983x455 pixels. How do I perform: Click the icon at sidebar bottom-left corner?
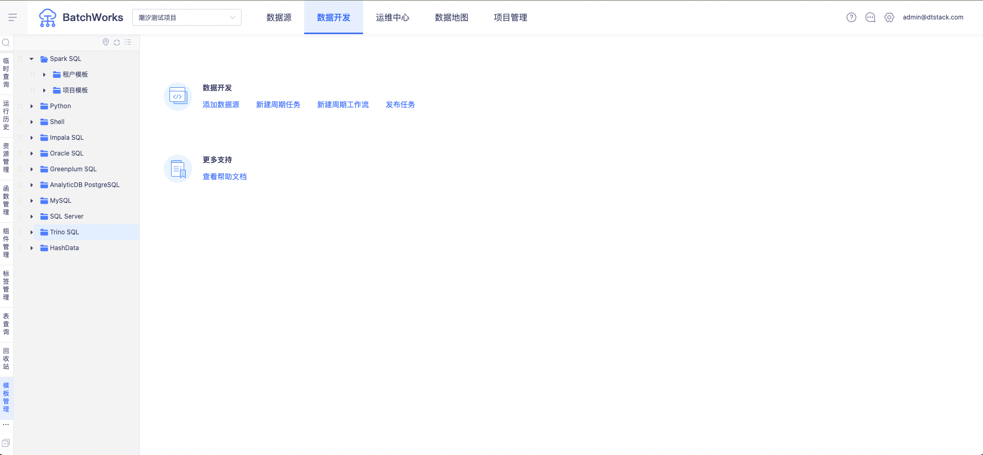pyautogui.click(x=6, y=443)
